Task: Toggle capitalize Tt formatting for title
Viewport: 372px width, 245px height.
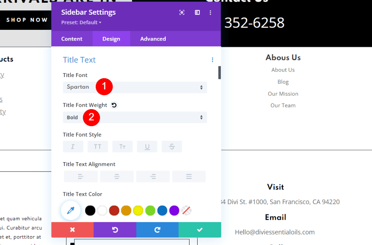Action: (122, 146)
